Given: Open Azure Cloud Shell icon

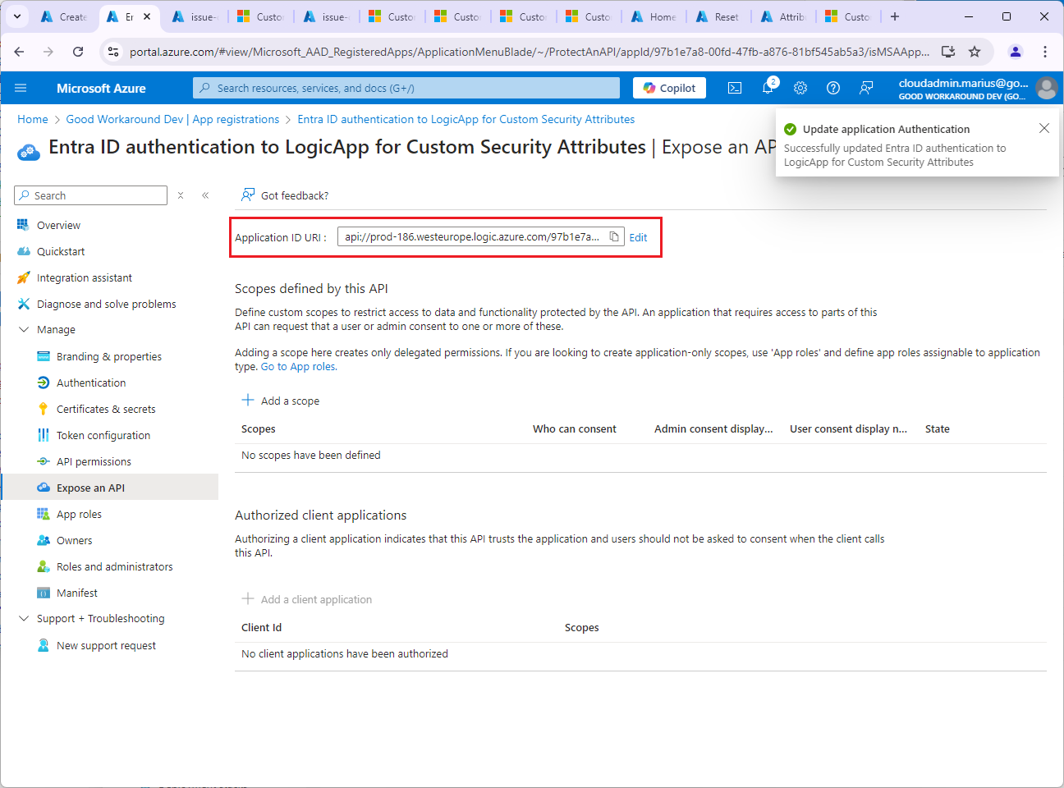Looking at the screenshot, I should [x=735, y=88].
